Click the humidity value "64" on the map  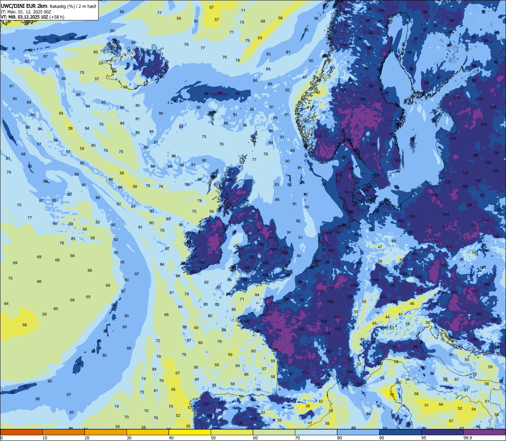6,304
